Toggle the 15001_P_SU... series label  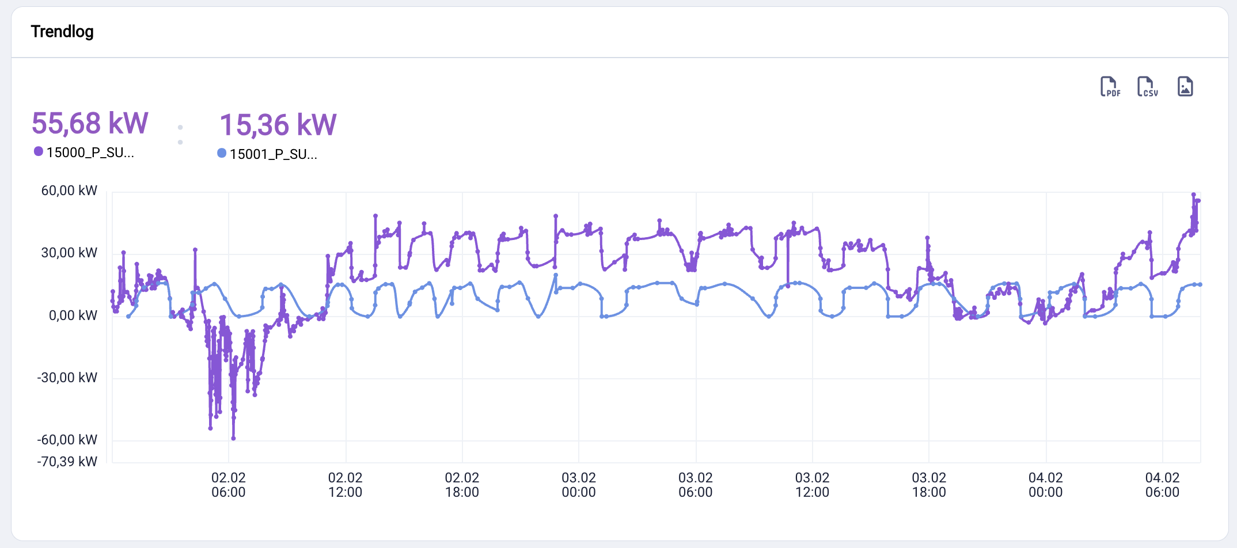pyautogui.click(x=273, y=154)
